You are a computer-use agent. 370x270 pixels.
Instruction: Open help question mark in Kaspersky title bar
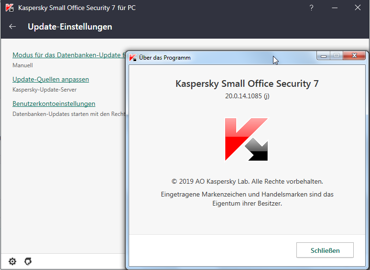coord(311,8)
